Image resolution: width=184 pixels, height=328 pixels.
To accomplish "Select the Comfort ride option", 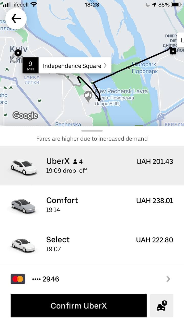I will (92, 205).
